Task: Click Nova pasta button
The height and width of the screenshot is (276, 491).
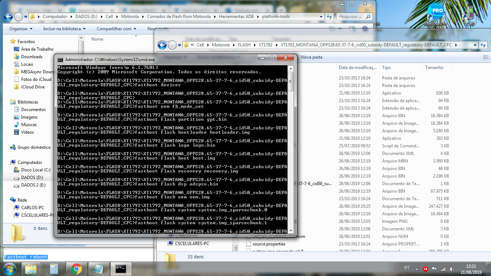Action: click(x=312, y=57)
